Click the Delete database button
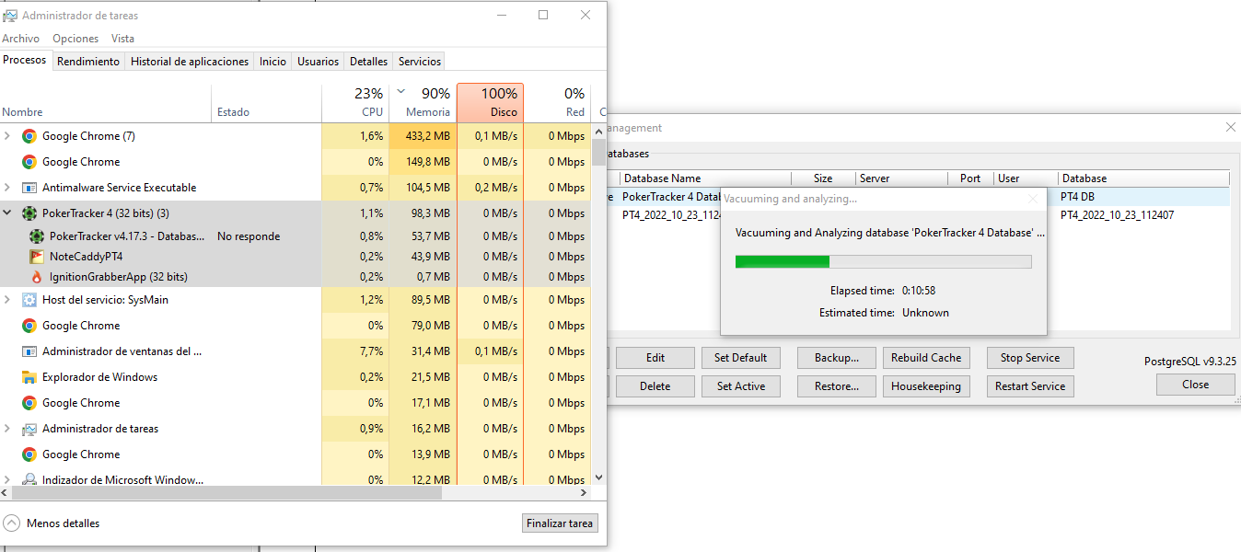1241x552 pixels. pyautogui.click(x=655, y=386)
